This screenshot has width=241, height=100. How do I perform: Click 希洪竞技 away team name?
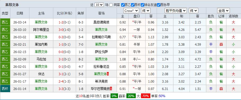tap(102, 81)
